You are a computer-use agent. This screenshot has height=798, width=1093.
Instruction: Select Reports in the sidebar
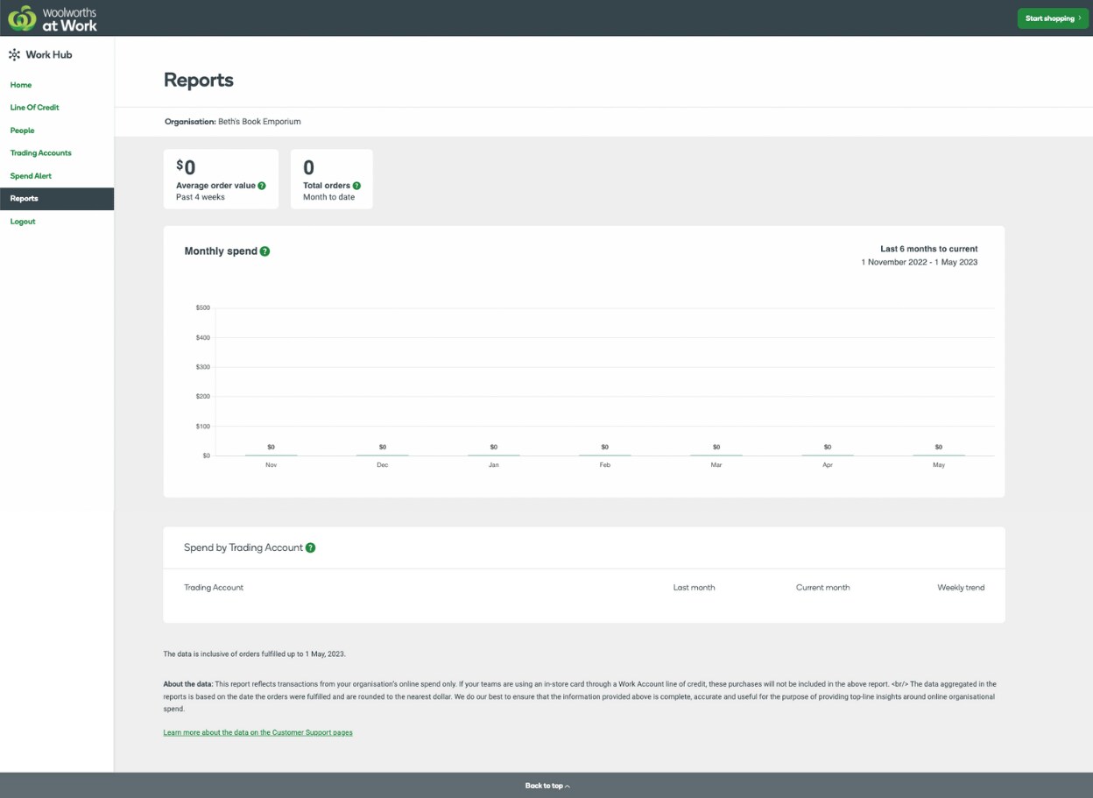pos(24,198)
